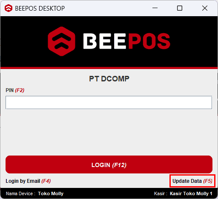Viewport: 218px width, 199px height.
Task: Select Update Data (F5) link
Action: (192, 181)
